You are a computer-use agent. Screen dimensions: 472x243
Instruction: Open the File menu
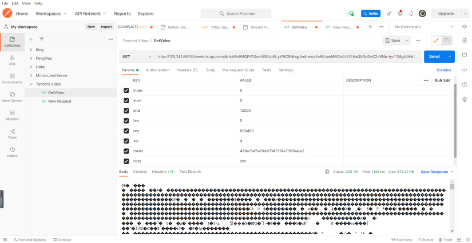click(5, 3)
